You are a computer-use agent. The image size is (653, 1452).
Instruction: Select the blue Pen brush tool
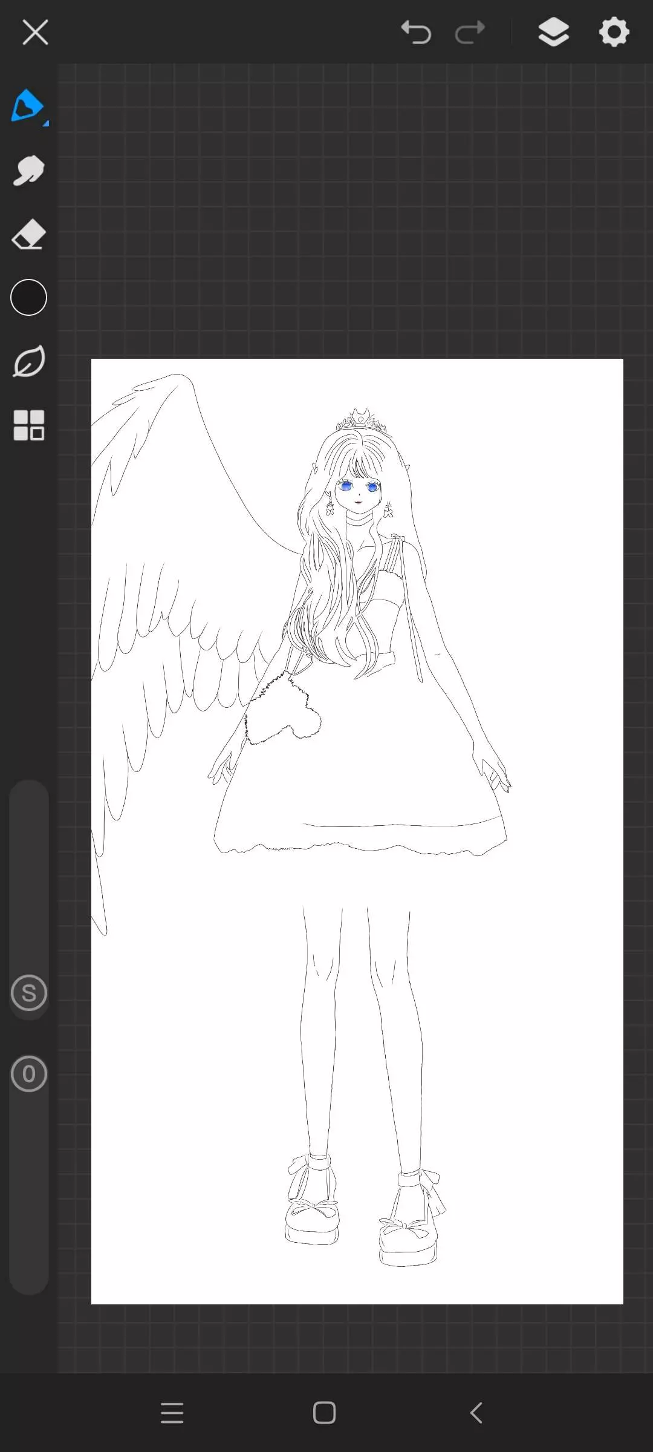pyautogui.click(x=27, y=106)
